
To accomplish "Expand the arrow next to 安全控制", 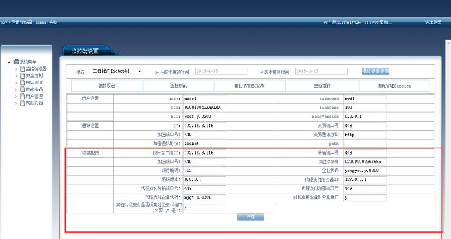I will pyautogui.click(x=16, y=76).
